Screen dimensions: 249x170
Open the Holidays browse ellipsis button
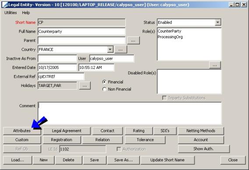coord(85,86)
